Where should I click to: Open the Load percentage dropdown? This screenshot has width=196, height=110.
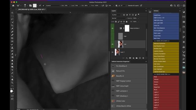(x=80, y=5)
